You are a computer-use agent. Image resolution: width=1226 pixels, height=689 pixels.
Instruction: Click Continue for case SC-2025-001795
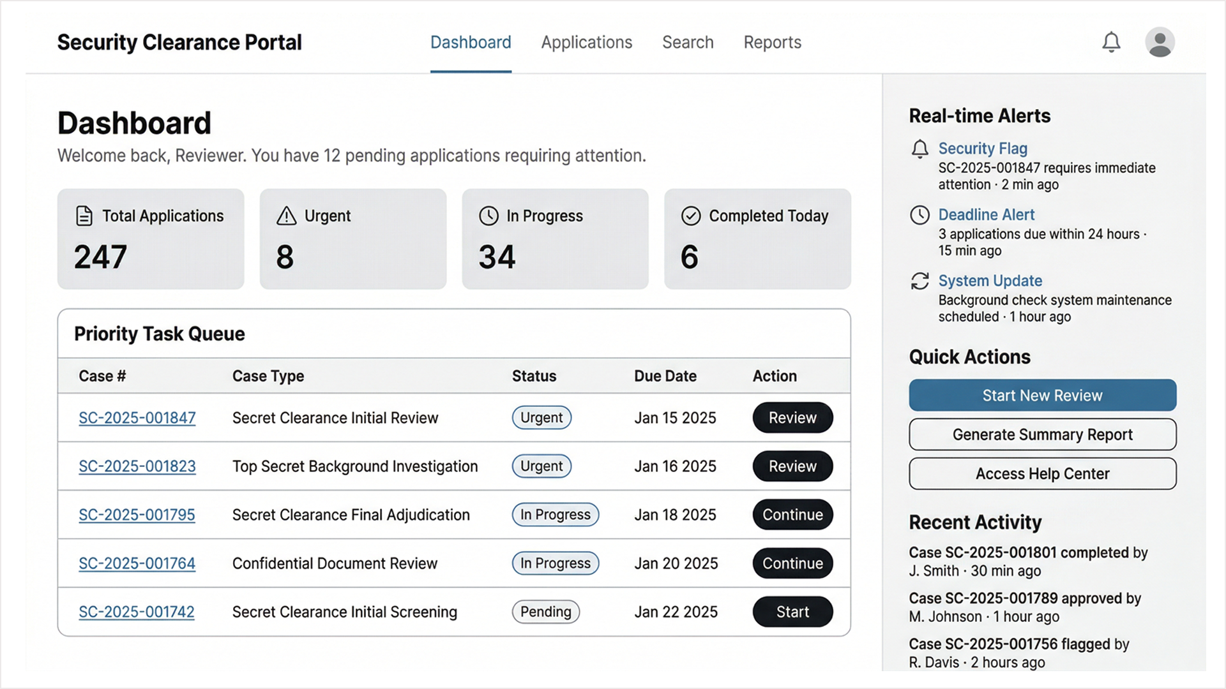[x=792, y=515]
